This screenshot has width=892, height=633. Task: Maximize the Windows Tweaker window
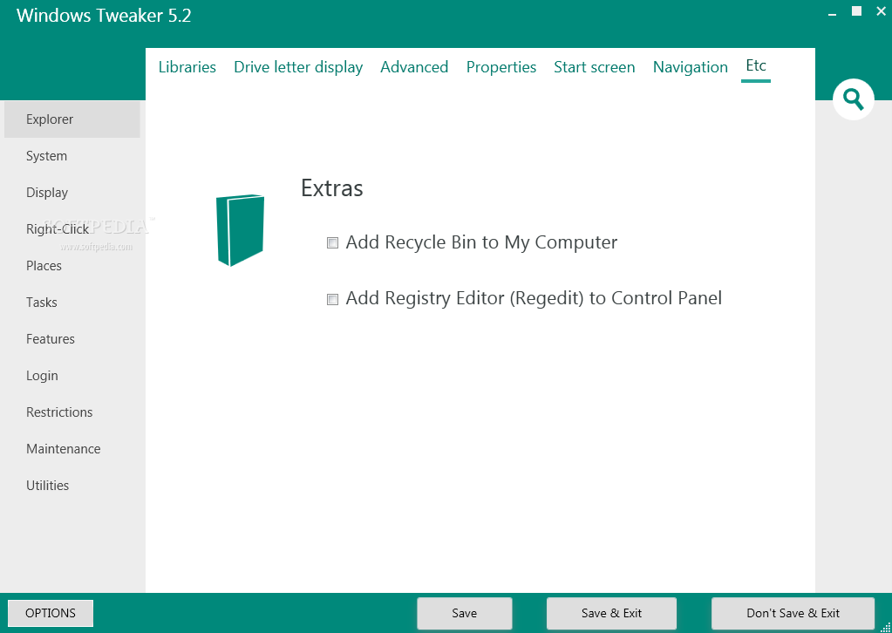[857, 10]
